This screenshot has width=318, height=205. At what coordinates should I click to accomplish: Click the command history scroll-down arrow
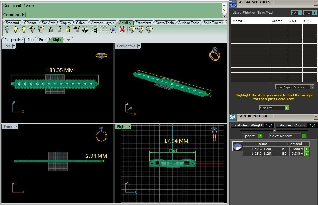pyautogui.click(x=224, y=10)
